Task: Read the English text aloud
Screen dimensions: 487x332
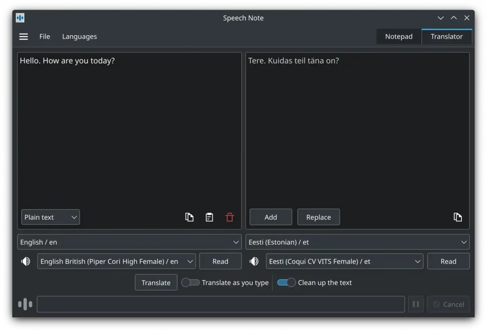Action: (x=220, y=261)
